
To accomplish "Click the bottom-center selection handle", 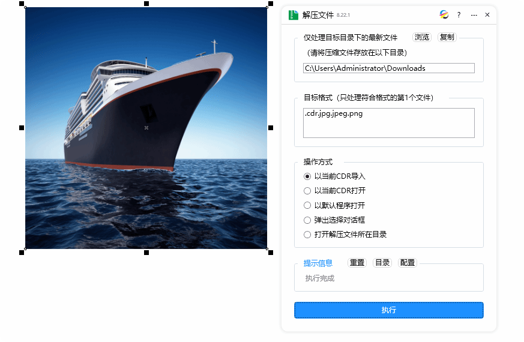I will click(x=146, y=253).
